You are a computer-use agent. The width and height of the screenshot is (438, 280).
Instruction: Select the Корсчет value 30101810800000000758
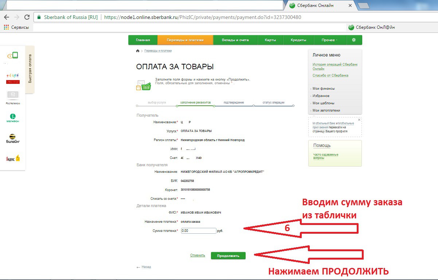[195, 190]
